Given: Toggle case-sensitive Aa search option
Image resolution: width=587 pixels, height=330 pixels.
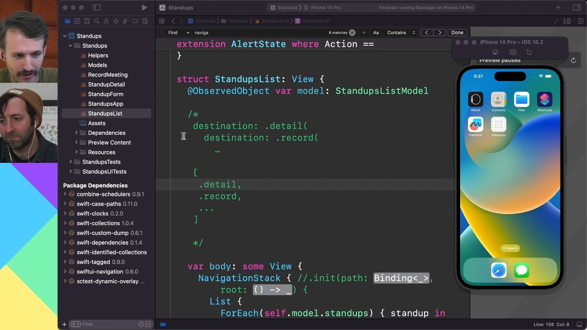Looking at the screenshot, I should 376,33.
